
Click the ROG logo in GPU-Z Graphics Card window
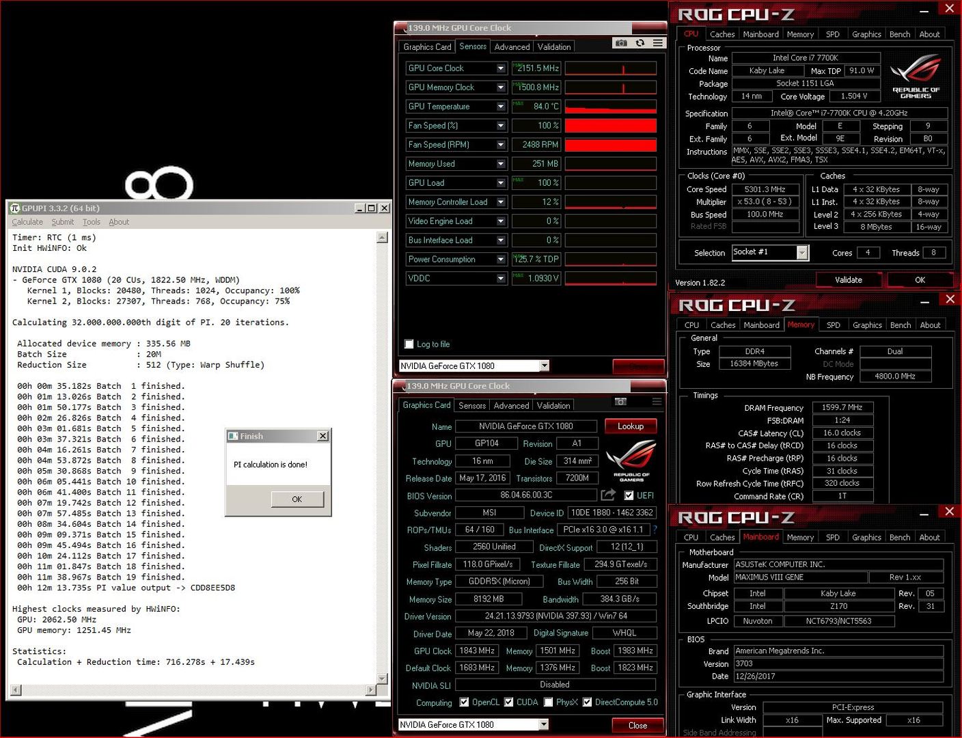[631, 461]
